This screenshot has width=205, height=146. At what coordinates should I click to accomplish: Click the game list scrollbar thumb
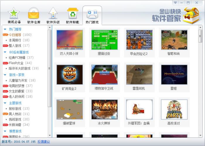[x=200, y=36]
